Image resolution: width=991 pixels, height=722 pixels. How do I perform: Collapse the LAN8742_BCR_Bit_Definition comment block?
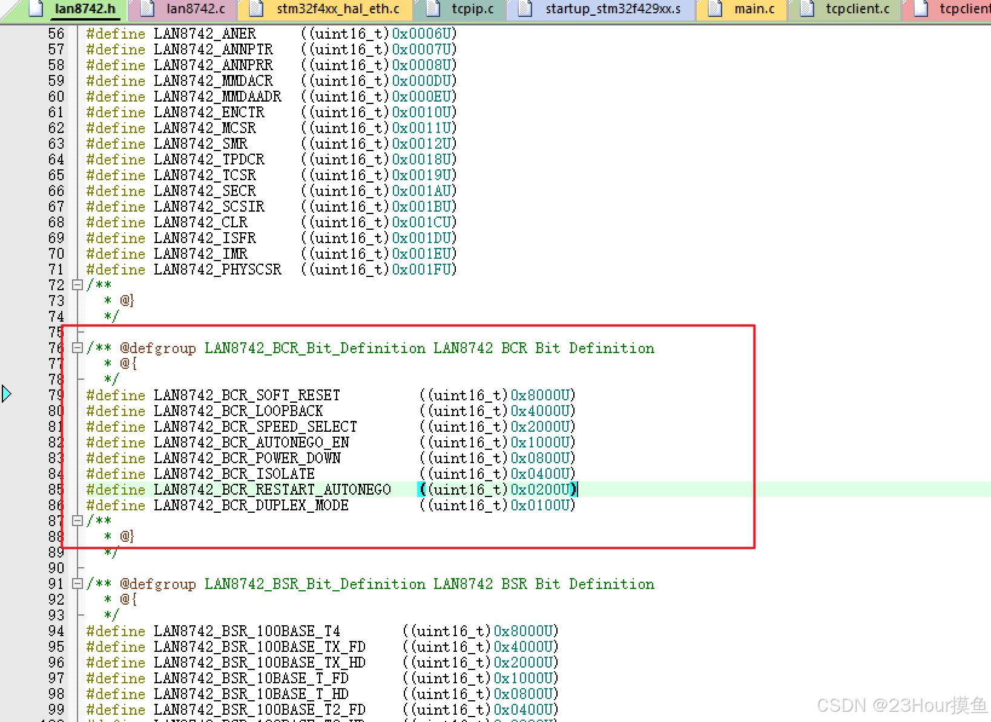(77, 348)
